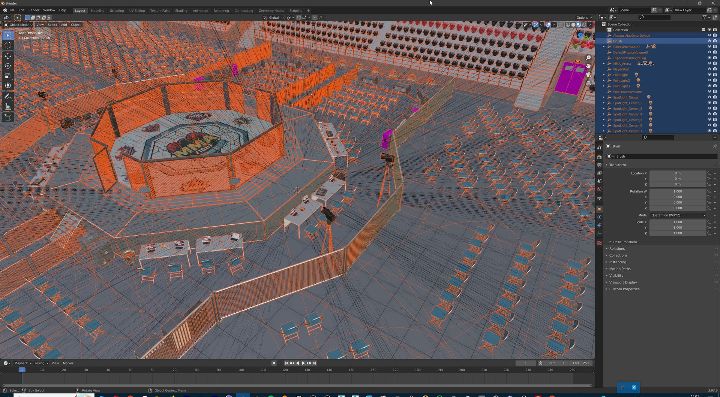Toggle camera view with the camera gizmo
The image size is (720, 397).
point(588,75)
